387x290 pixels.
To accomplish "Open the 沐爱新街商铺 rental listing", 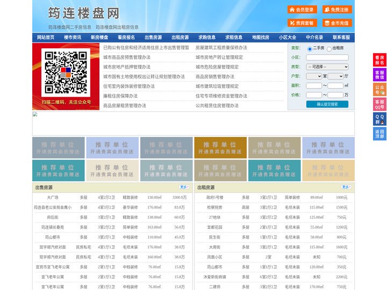I will (x=214, y=277).
